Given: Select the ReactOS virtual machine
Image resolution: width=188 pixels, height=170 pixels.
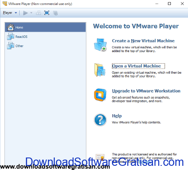Looking at the screenshot, I should (x=46, y=37).
